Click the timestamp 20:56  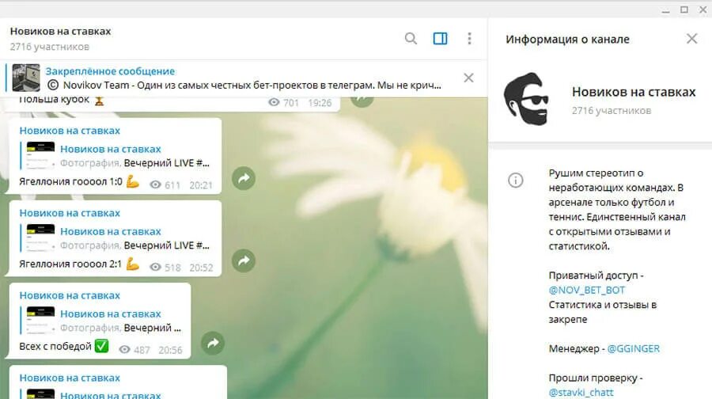coord(170,350)
